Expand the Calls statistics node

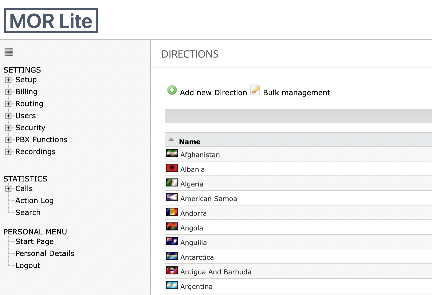(8, 189)
